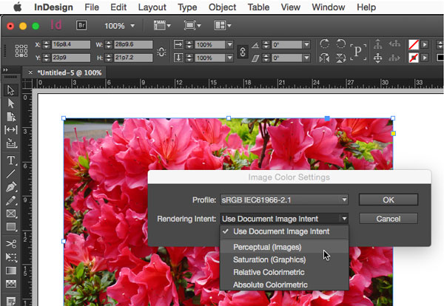Viewport: 444px width, 306px height.
Task: Choose Relative Colorimetric rendering intent
Action: (x=284, y=272)
